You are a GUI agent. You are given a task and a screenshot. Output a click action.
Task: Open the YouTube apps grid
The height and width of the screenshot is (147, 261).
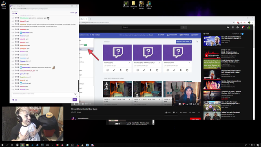(232, 27)
